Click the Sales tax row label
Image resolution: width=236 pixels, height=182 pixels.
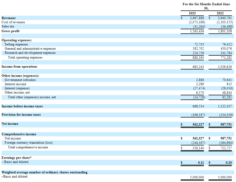pyautogui.click(x=8, y=26)
